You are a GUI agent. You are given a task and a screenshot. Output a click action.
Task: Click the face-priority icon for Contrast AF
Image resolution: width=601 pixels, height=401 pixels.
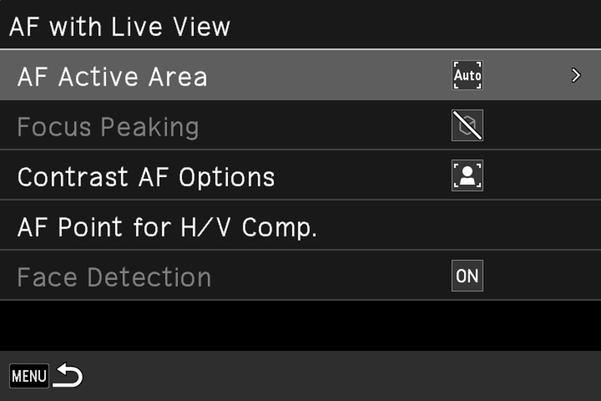[467, 176]
